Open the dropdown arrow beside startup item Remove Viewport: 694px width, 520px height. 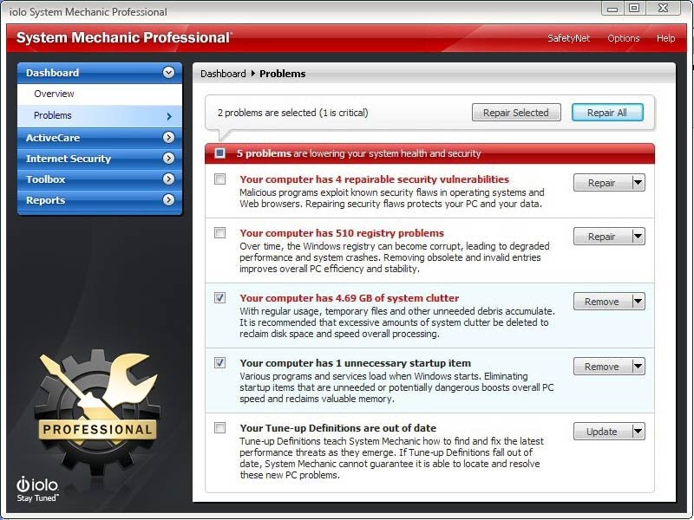[638, 367]
